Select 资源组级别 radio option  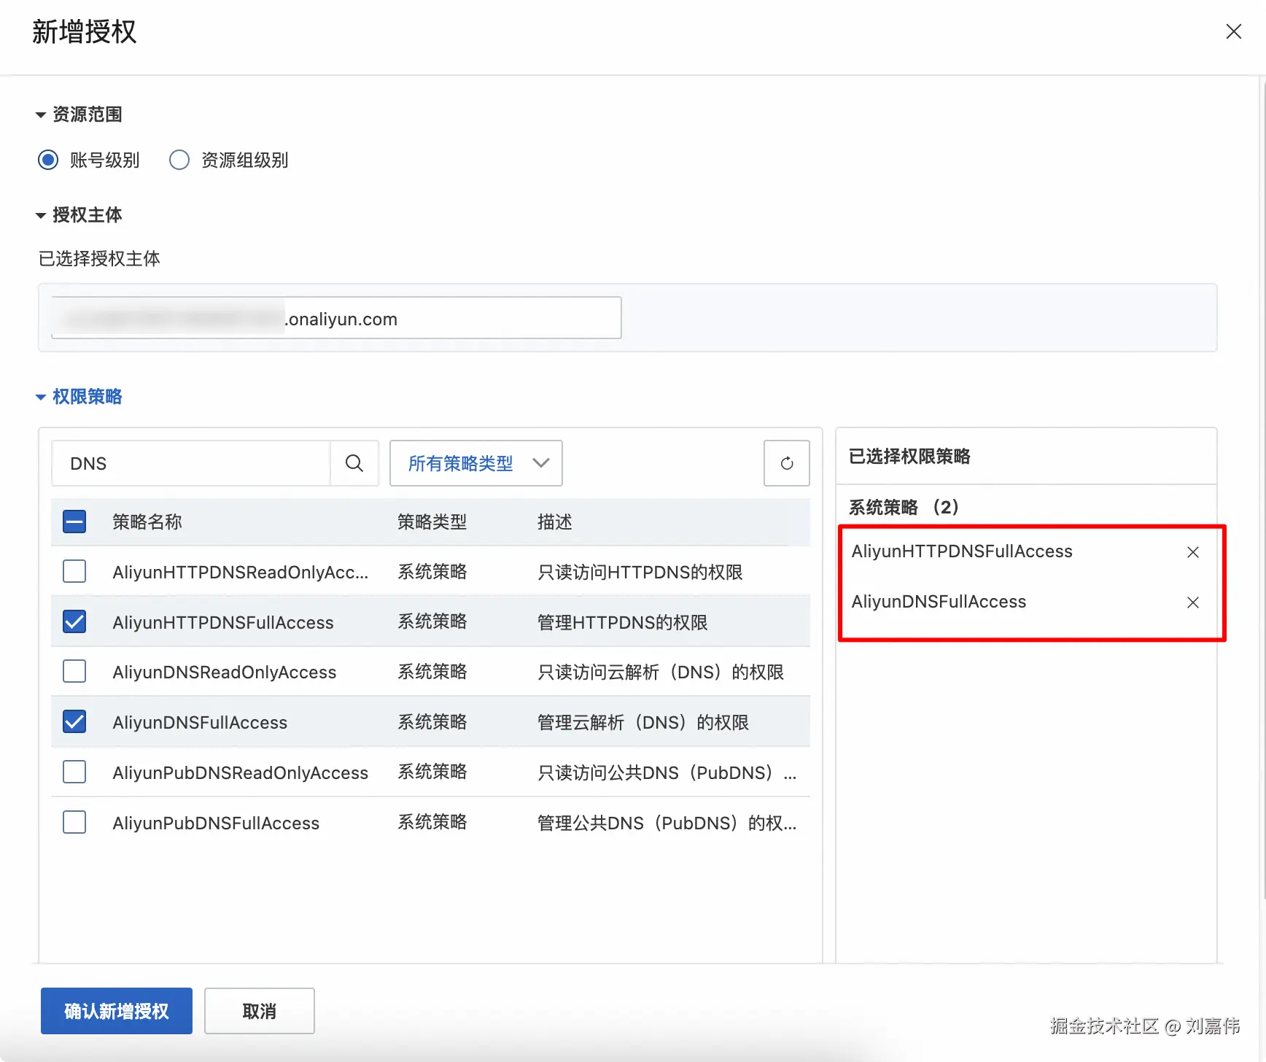[179, 160]
